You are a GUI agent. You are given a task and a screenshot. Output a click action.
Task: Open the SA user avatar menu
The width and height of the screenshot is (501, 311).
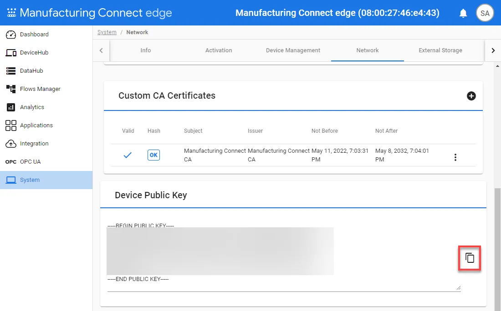485,13
